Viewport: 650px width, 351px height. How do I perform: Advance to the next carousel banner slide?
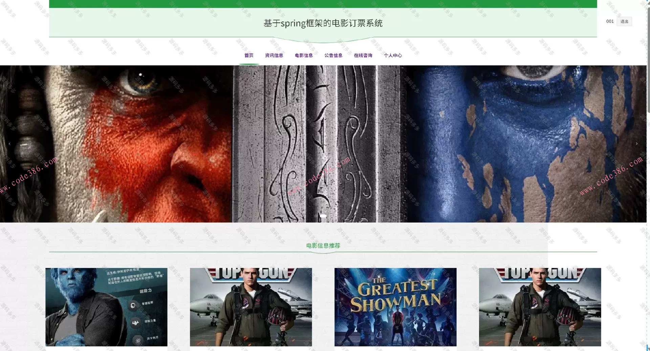[x=636, y=144]
